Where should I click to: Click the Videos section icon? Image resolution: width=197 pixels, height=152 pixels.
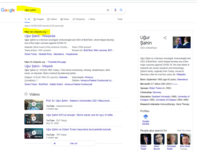26,94
